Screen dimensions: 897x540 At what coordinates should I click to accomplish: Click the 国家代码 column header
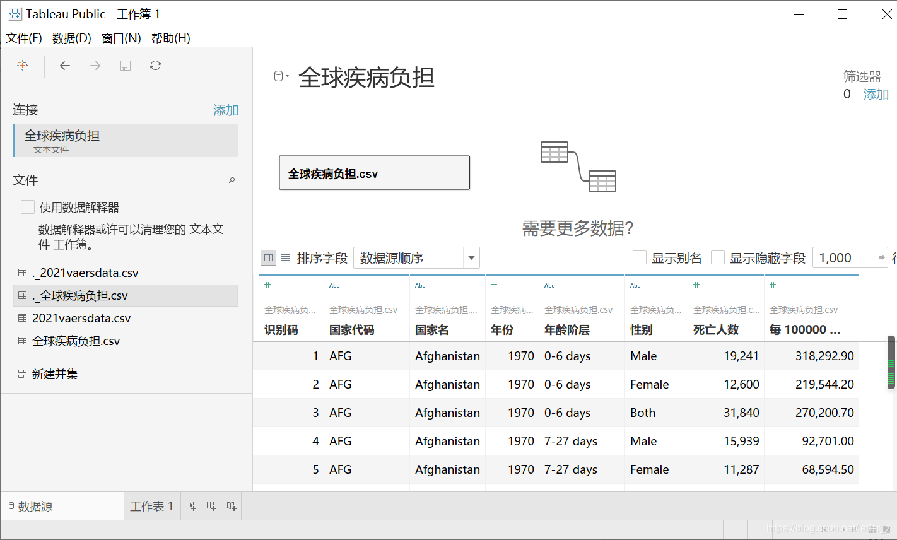[x=352, y=330]
